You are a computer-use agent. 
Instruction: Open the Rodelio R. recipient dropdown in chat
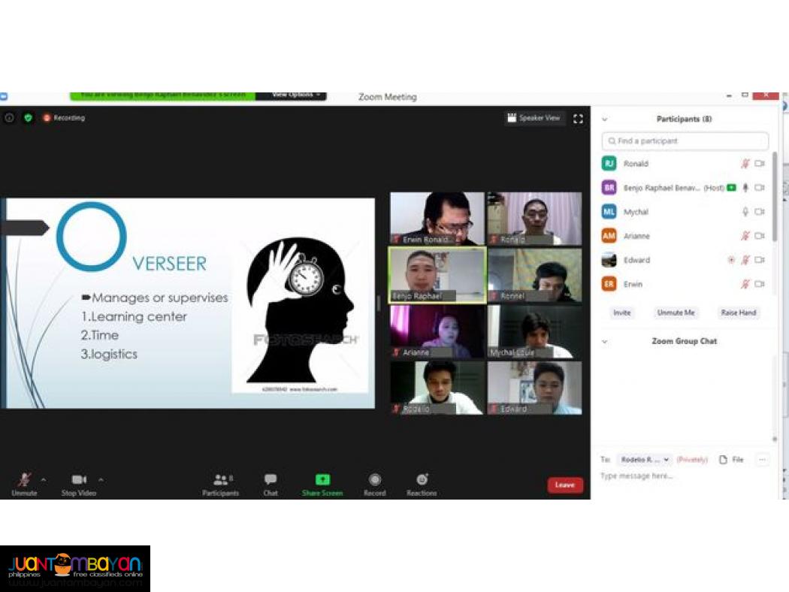(x=645, y=459)
